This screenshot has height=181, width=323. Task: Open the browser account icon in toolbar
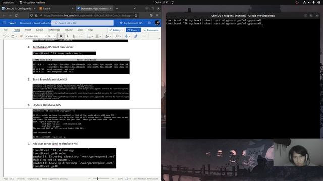151,15
